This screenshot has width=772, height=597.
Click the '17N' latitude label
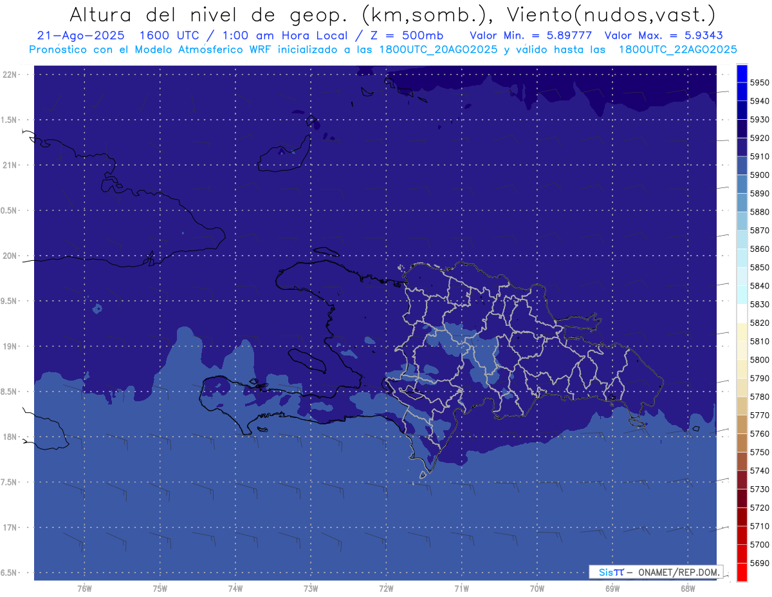point(11,528)
